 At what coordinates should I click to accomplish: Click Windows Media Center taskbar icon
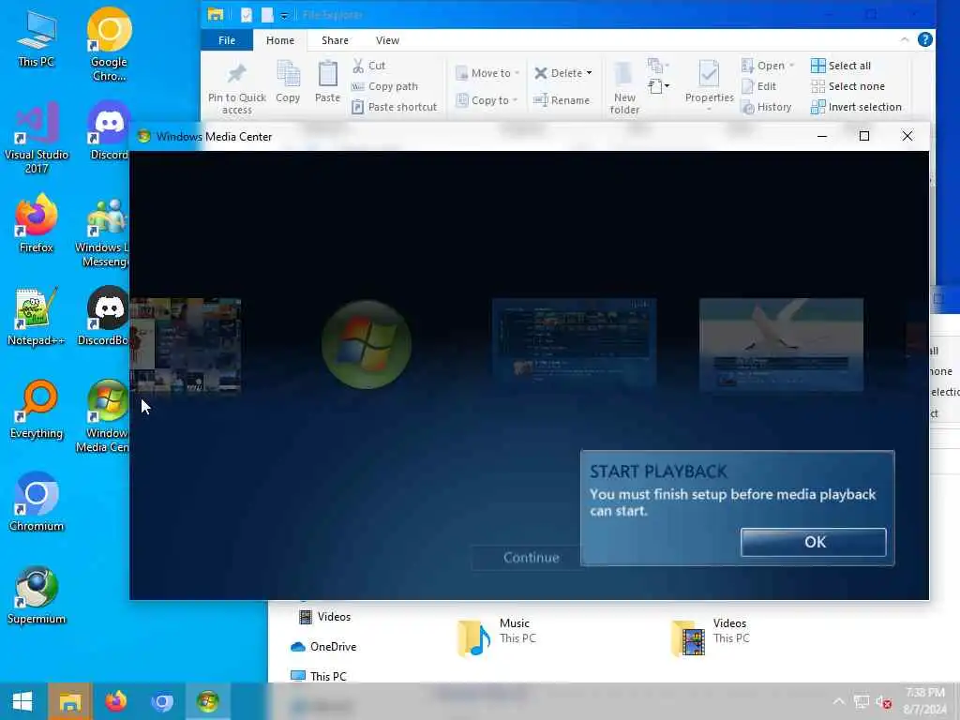click(207, 701)
